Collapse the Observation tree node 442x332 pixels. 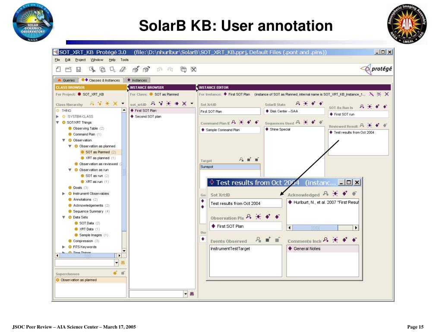click(x=63, y=140)
